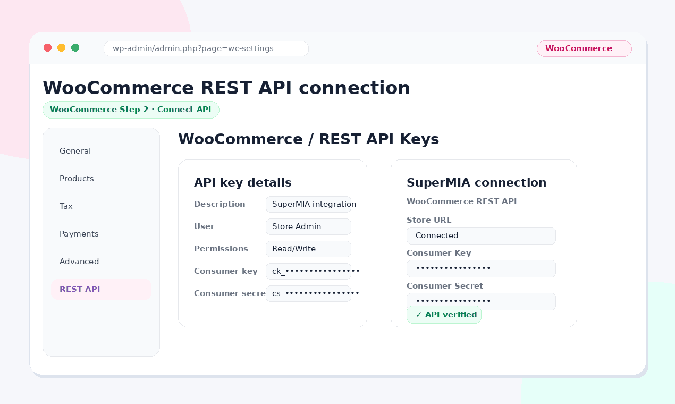675x404 pixels.
Task: Click the API key details card title
Action: click(243, 182)
